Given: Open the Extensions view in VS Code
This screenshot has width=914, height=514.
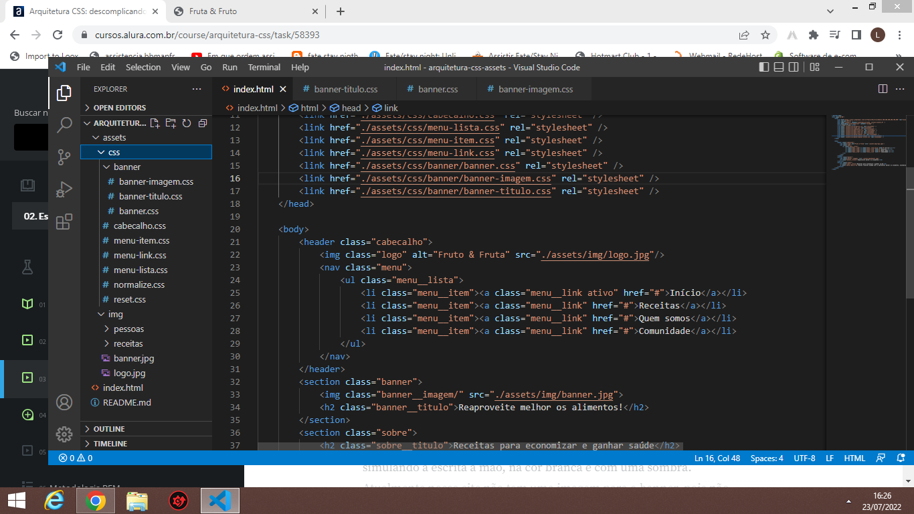Looking at the screenshot, I should (64, 222).
